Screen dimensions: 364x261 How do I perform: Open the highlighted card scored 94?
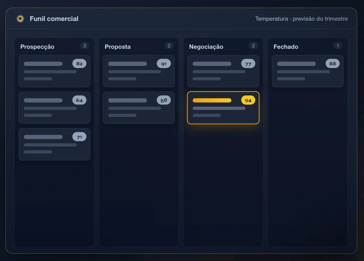(x=223, y=108)
